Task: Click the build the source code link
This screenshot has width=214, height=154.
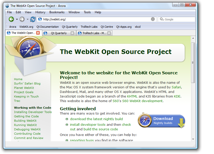Action: point(101,129)
